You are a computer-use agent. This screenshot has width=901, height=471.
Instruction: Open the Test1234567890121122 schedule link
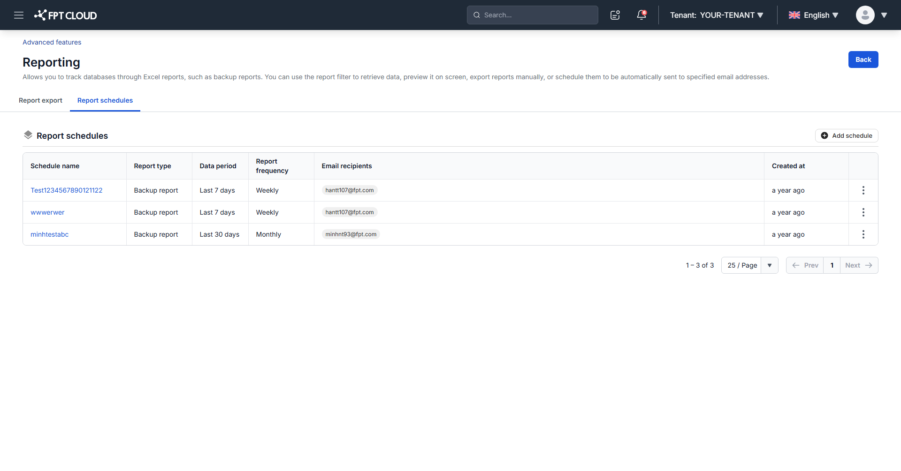(66, 190)
